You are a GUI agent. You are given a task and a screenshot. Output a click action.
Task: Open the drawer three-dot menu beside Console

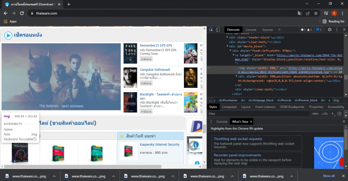pyautogui.click(x=211, y=122)
